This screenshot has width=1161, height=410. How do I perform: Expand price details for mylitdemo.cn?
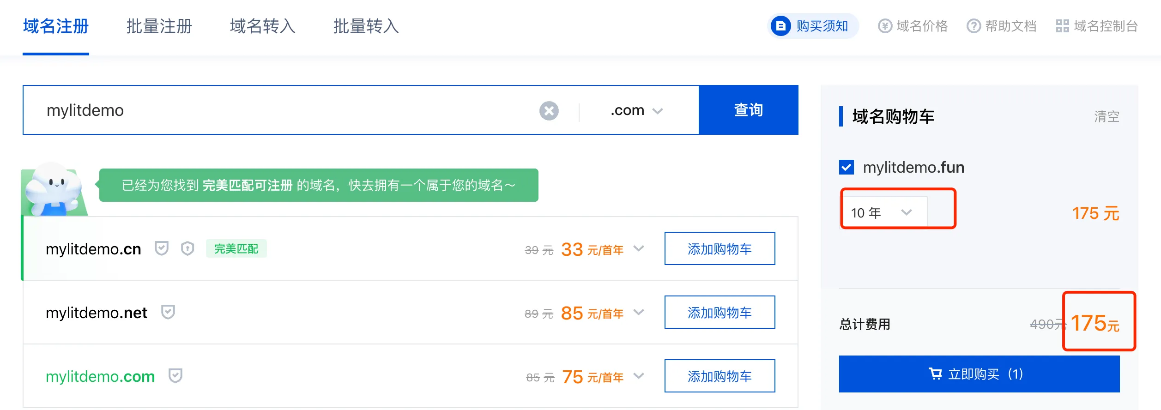639,248
